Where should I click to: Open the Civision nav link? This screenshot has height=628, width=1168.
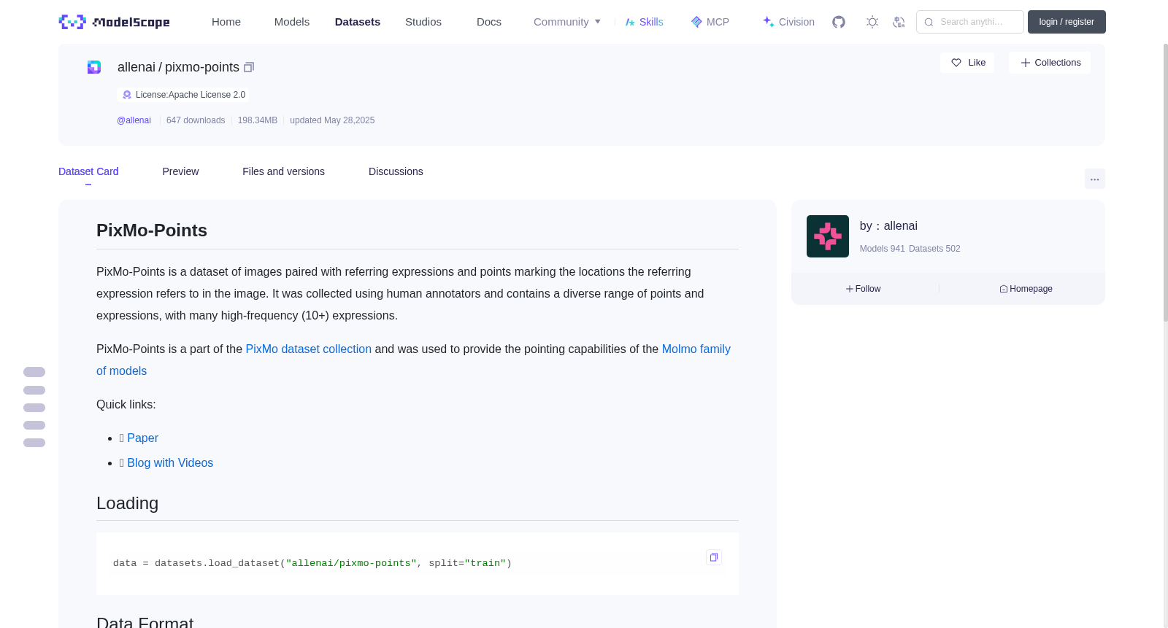788,22
